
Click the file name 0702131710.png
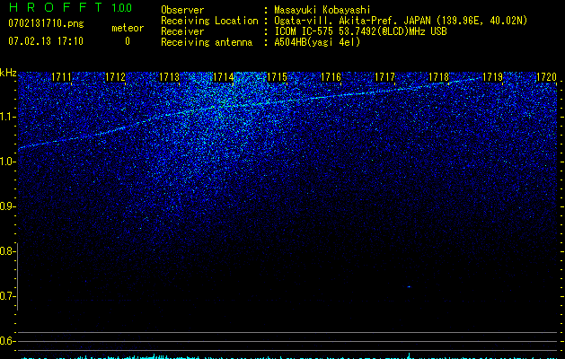point(46,24)
